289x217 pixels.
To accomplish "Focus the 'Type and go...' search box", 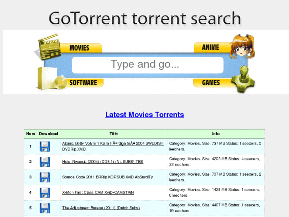I will (x=147, y=65).
